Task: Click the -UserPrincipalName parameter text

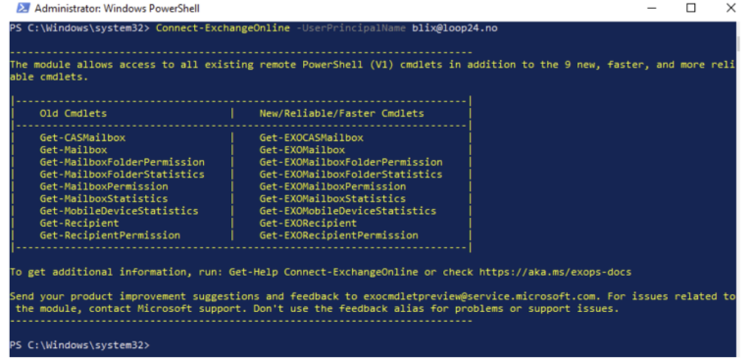Action: click(351, 28)
